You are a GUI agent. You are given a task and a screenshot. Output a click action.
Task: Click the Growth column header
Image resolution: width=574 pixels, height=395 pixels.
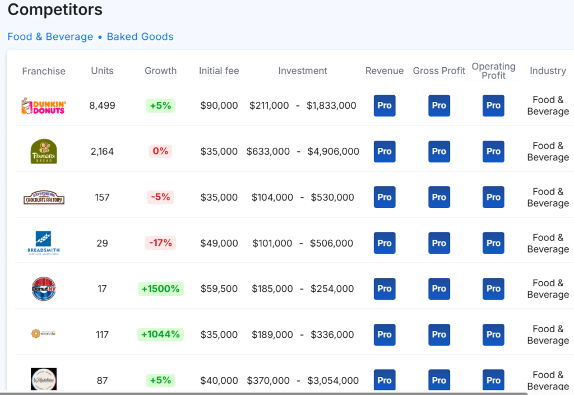pyautogui.click(x=160, y=71)
